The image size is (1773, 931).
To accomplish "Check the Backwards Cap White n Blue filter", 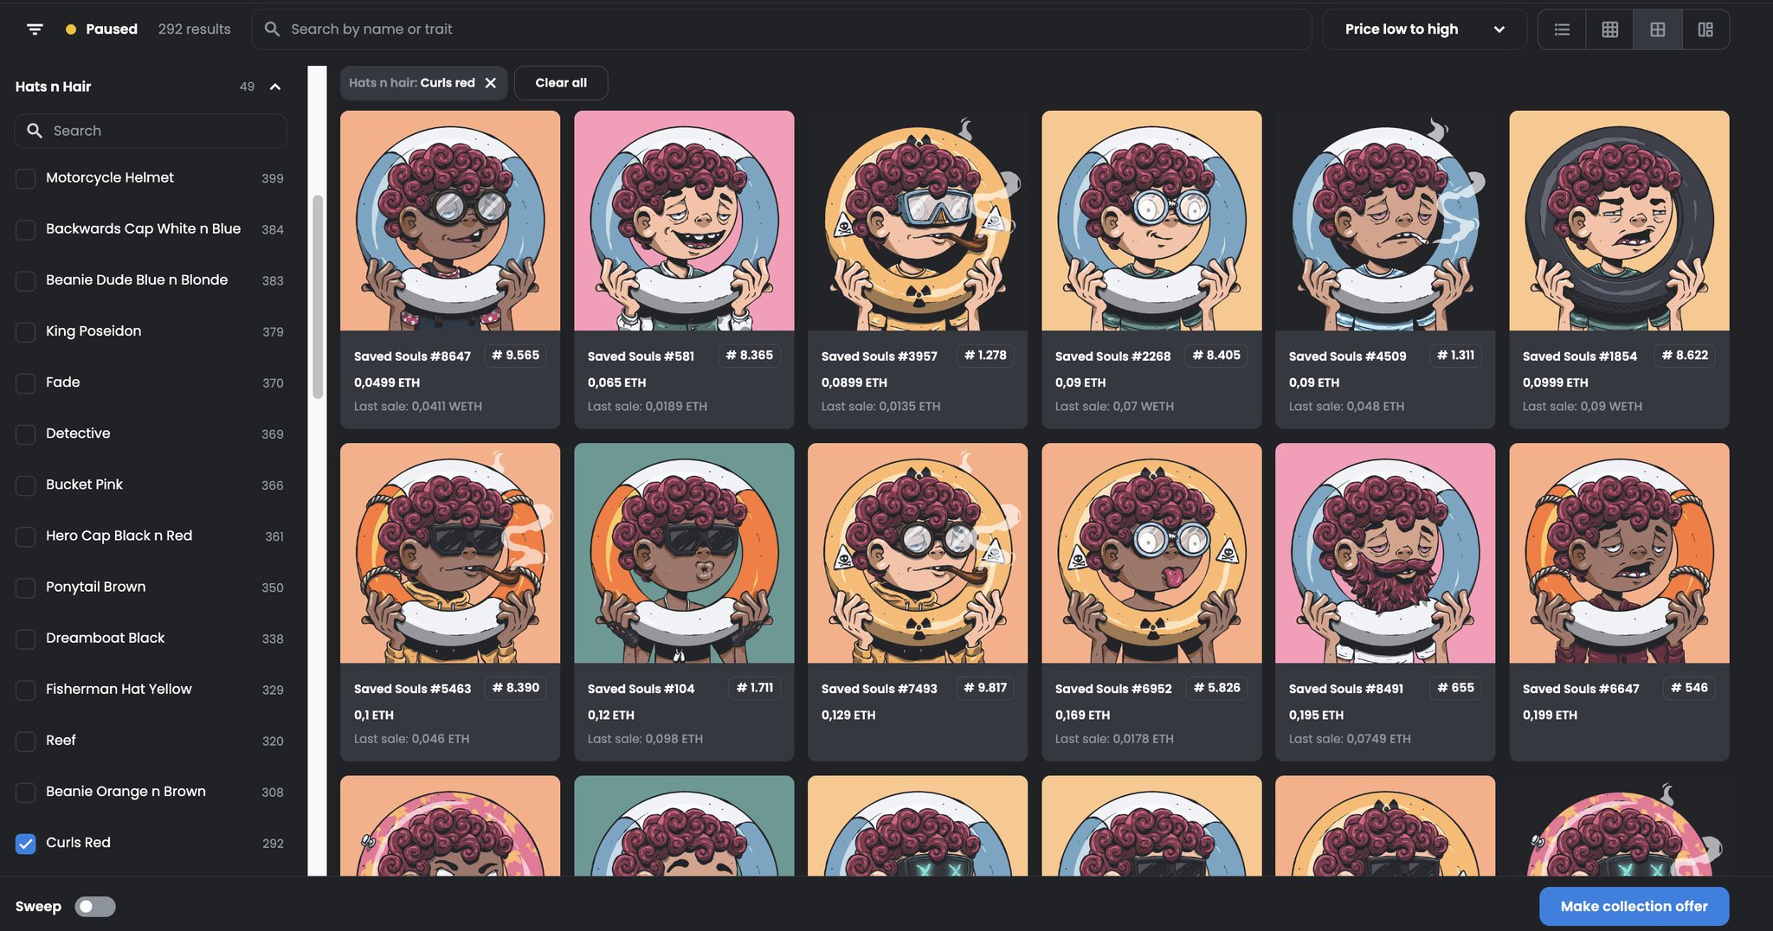I will click(26, 229).
